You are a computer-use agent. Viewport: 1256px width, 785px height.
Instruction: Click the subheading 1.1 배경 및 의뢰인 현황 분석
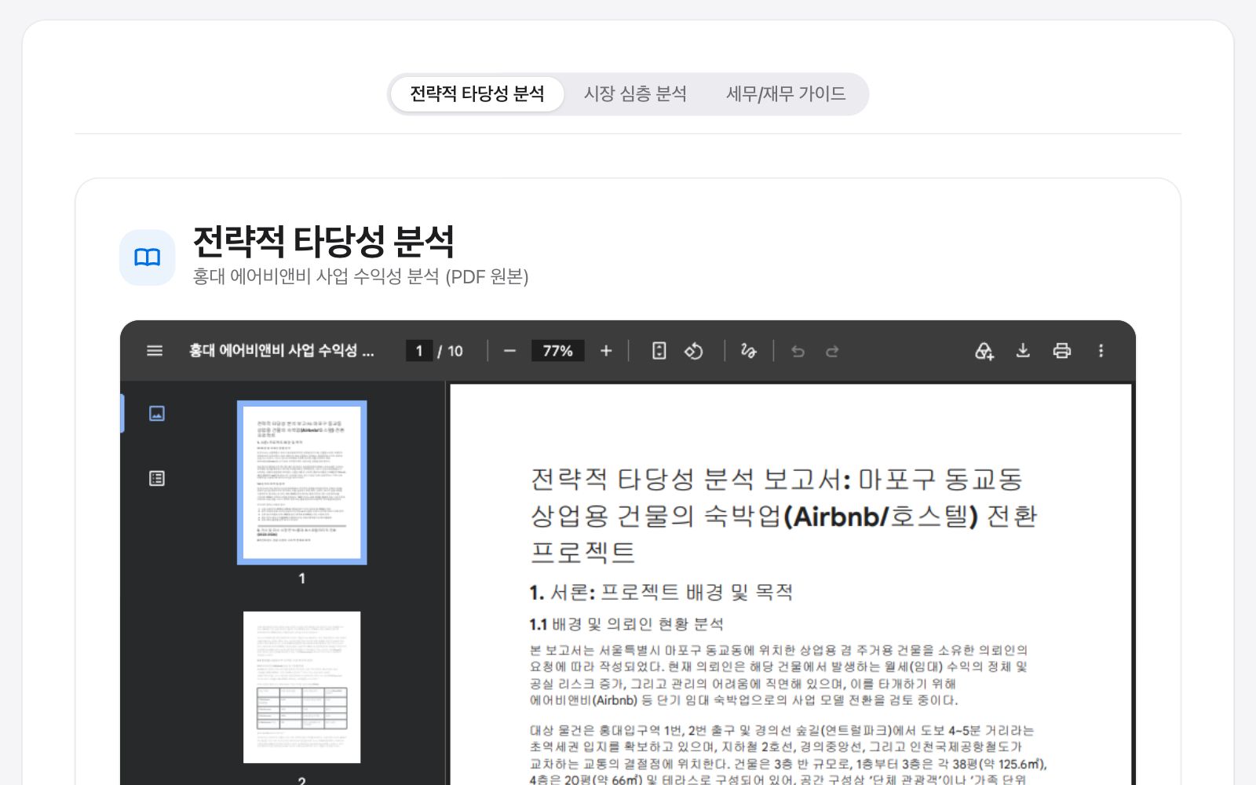point(626,624)
